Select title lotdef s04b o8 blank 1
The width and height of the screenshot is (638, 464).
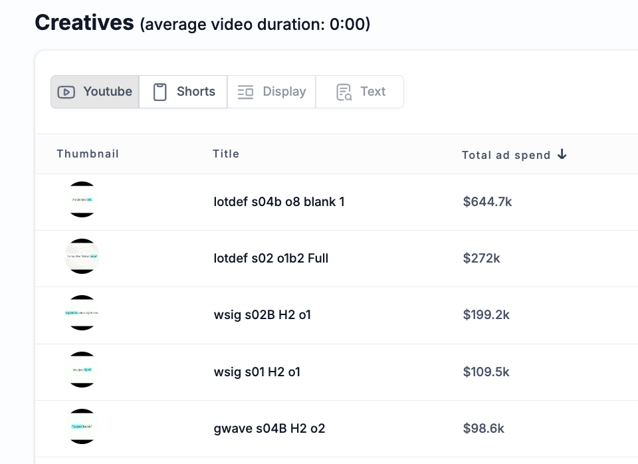279,201
